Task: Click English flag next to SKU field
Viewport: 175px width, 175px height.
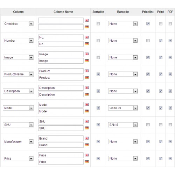Action: coord(86,121)
